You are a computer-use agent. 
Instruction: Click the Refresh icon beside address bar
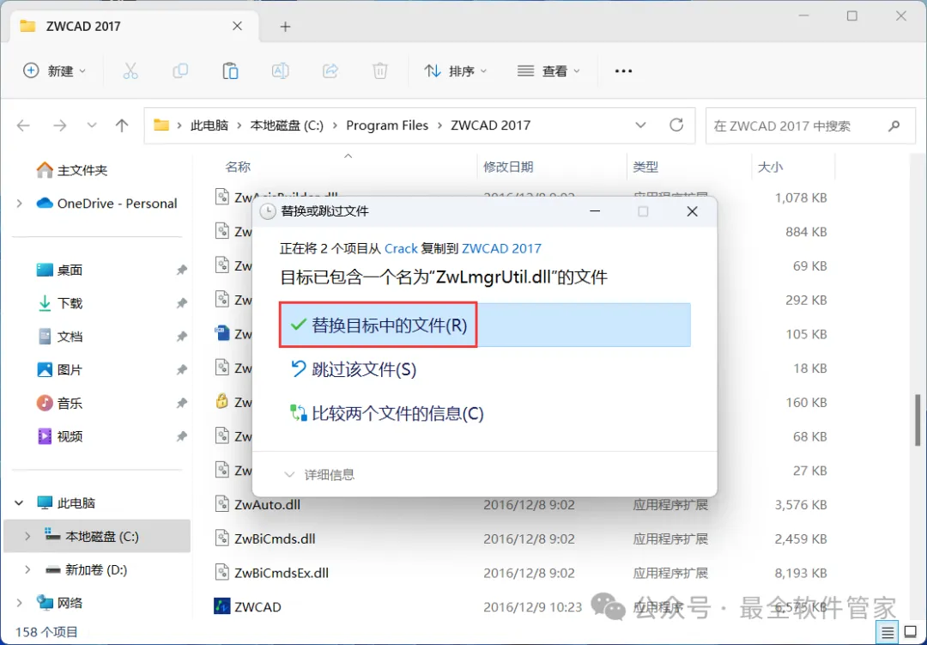click(x=676, y=125)
